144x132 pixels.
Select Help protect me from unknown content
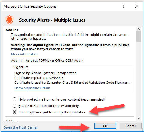coord(58,99)
